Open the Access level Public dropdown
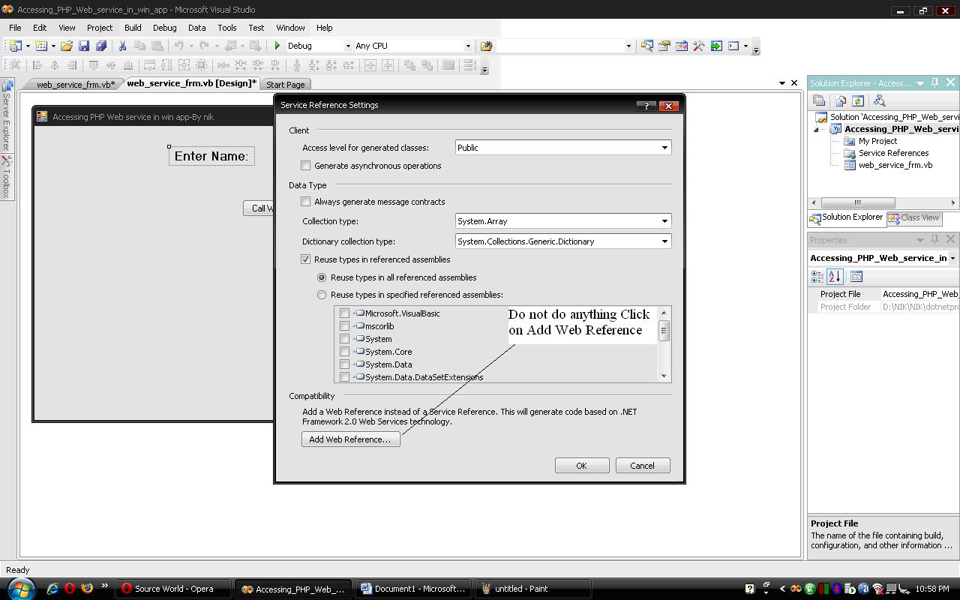960x600 pixels. click(x=664, y=148)
